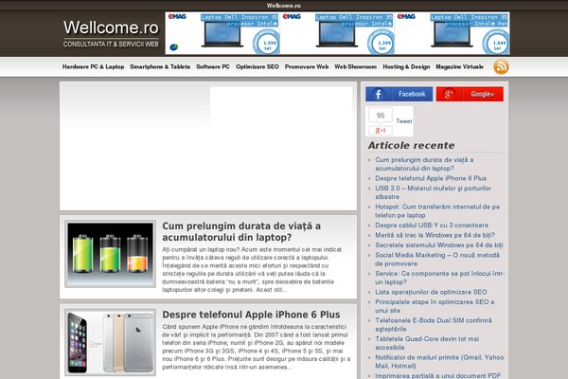Open sidebar link 'USB 3.0 – Misterul mufelor'
Image resolution: width=568 pixels, height=379 pixels.
click(x=434, y=192)
